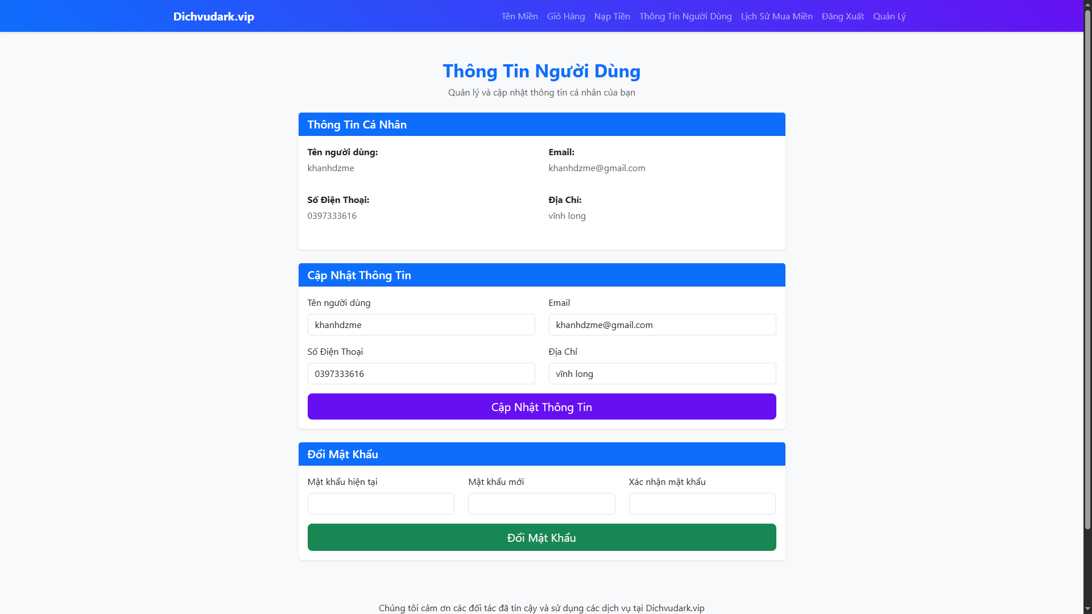Click the Email input field
This screenshot has width=1092, height=614.
[x=662, y=325]
